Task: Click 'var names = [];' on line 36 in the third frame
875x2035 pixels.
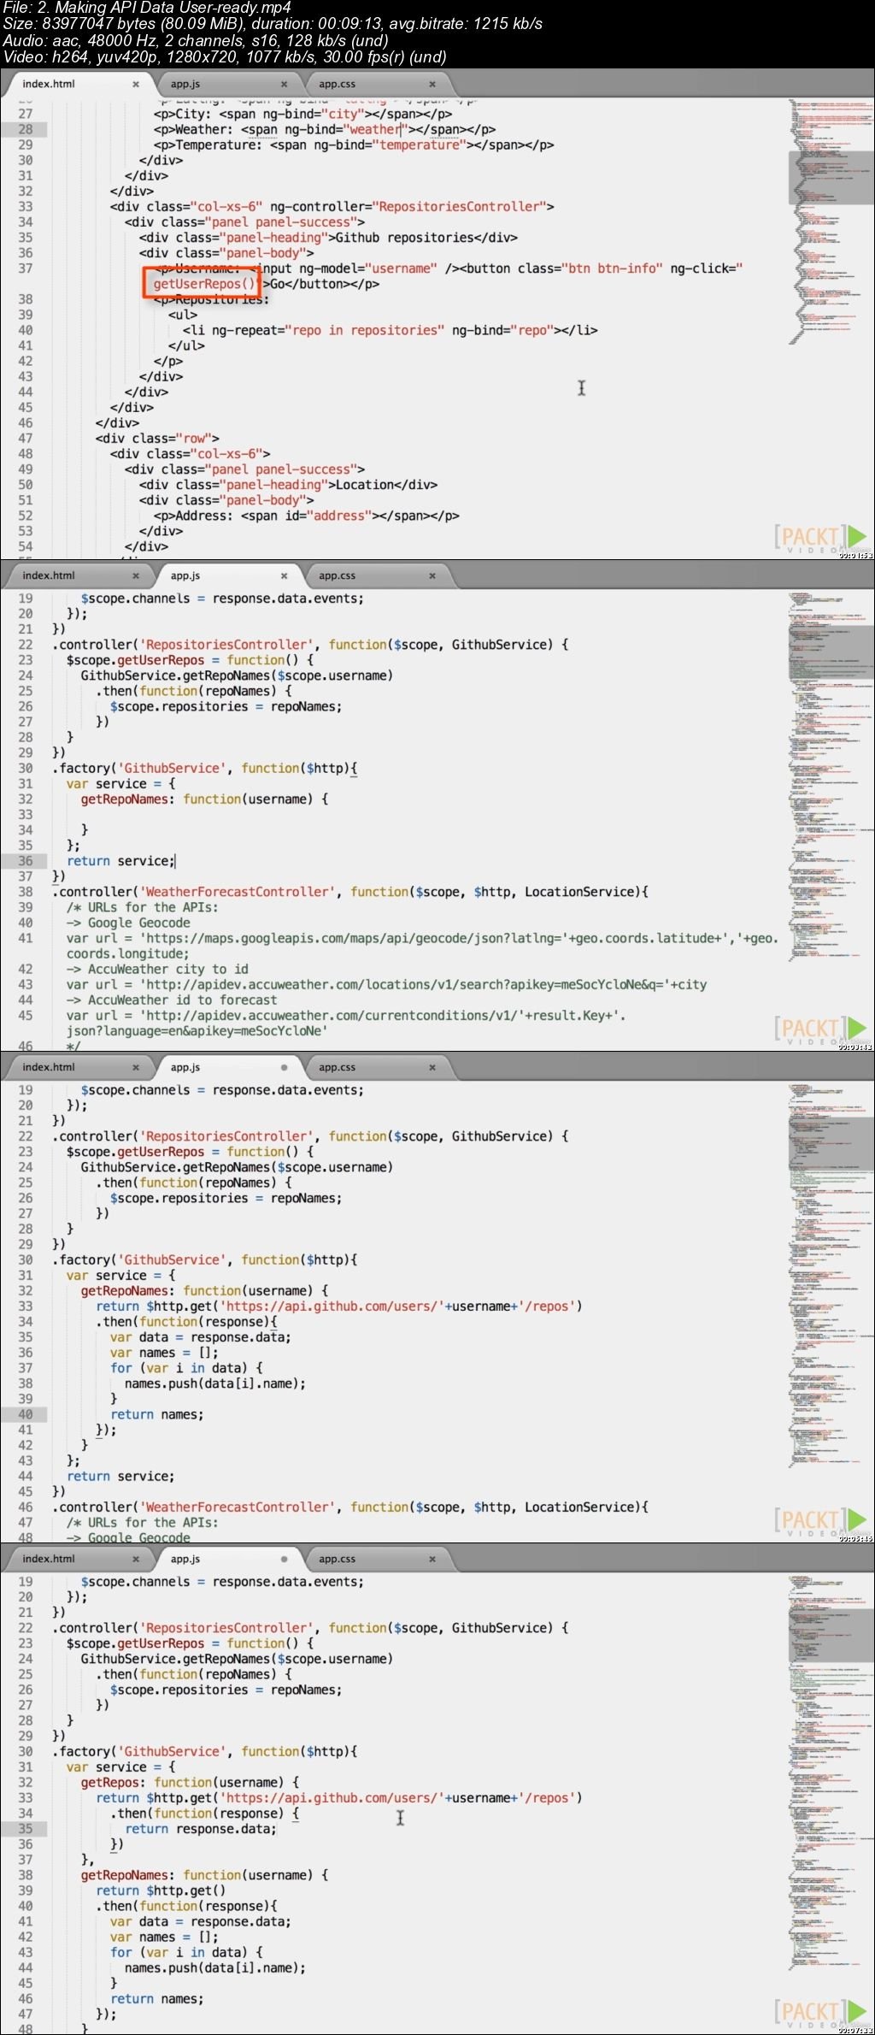Action: [164, 1353]
